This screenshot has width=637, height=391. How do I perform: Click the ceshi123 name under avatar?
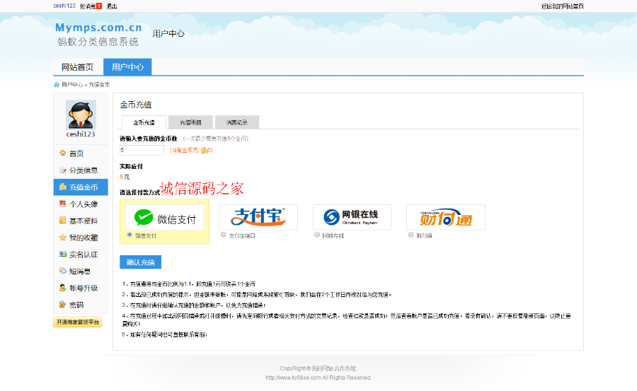[x=81, y=134]
